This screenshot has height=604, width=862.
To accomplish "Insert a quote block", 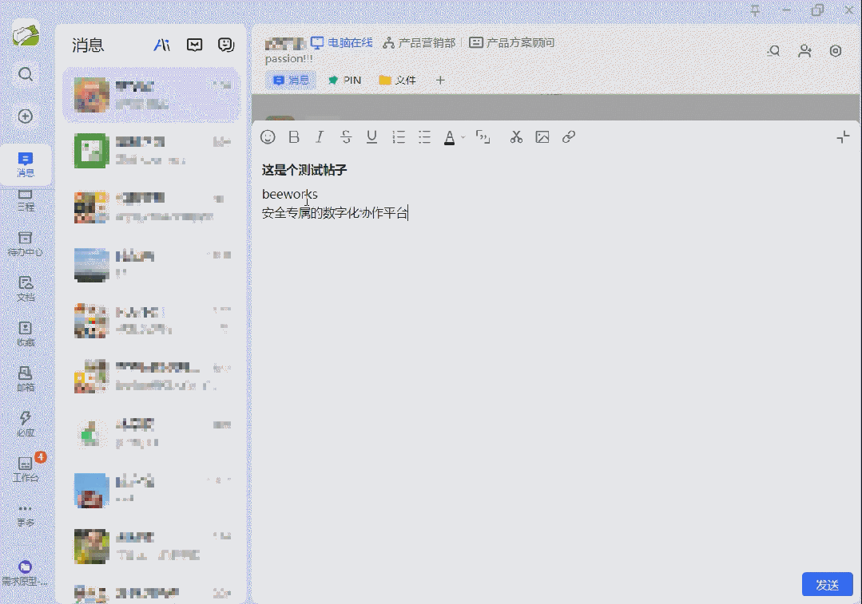I will pyautogui.click(x=483, y=136).
